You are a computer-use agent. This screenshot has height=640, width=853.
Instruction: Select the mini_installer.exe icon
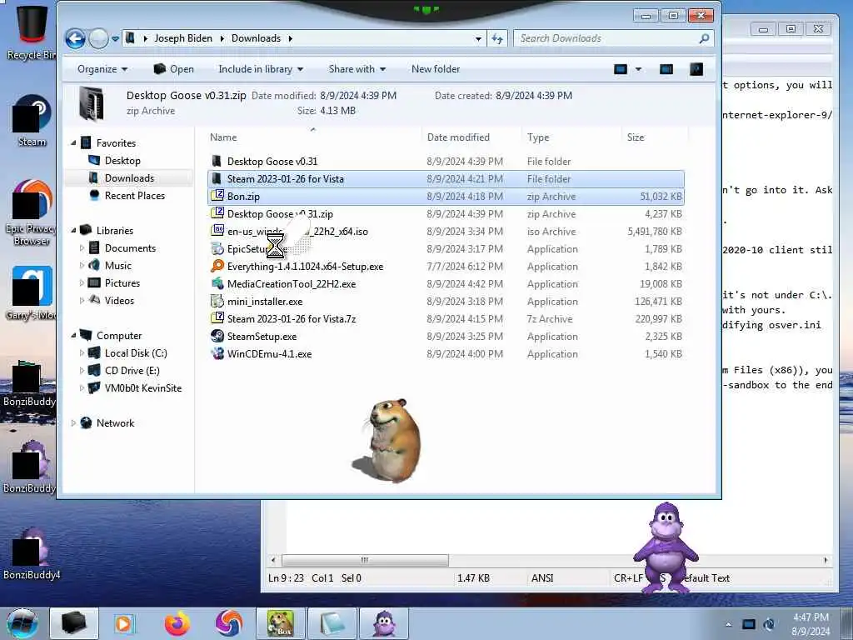217,301
